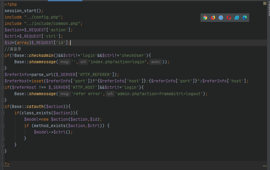Place cursor on session_start(); line

(24, 11)
